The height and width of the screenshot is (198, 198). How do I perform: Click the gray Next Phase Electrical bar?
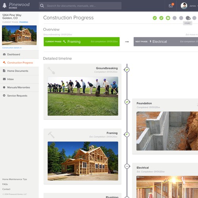click(166, 42)
